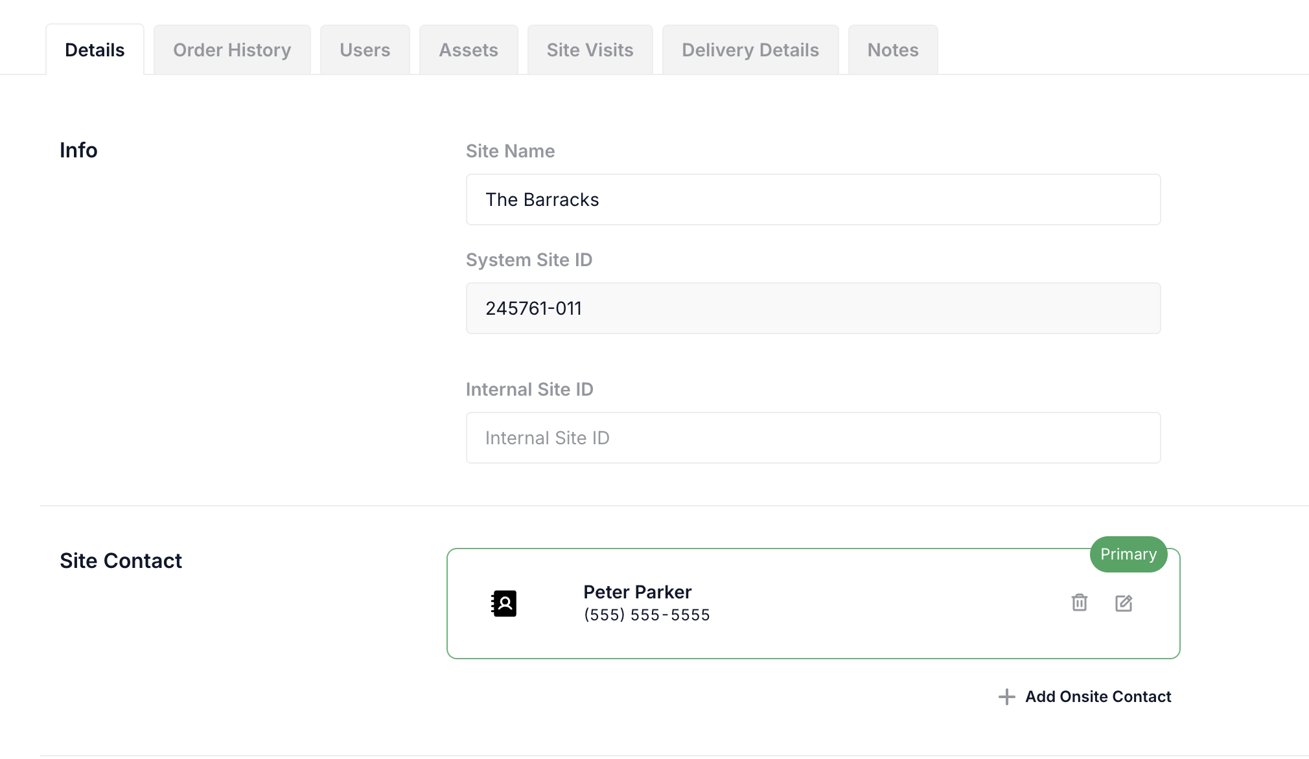The image size is (1309, 759).
Task: Select the Notes tab
Action: tap(893, 50)
